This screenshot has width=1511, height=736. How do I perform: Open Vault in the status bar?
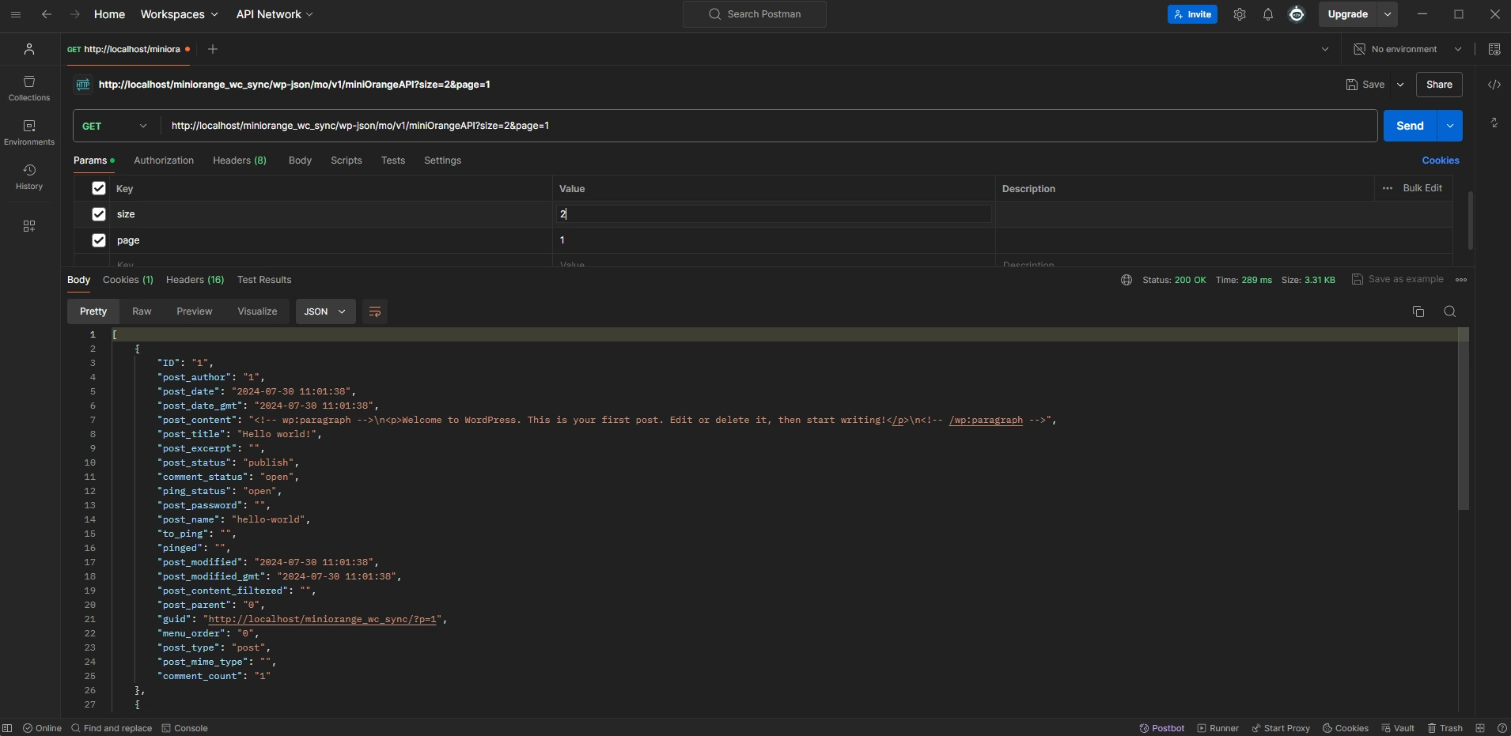point(1398,728)
